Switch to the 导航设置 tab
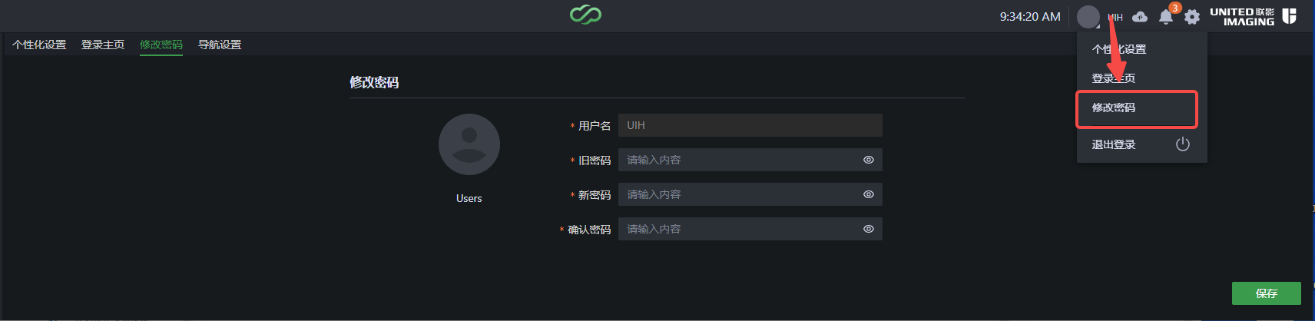The height and width of the screenshot is (321, 1315). [220, 45]
